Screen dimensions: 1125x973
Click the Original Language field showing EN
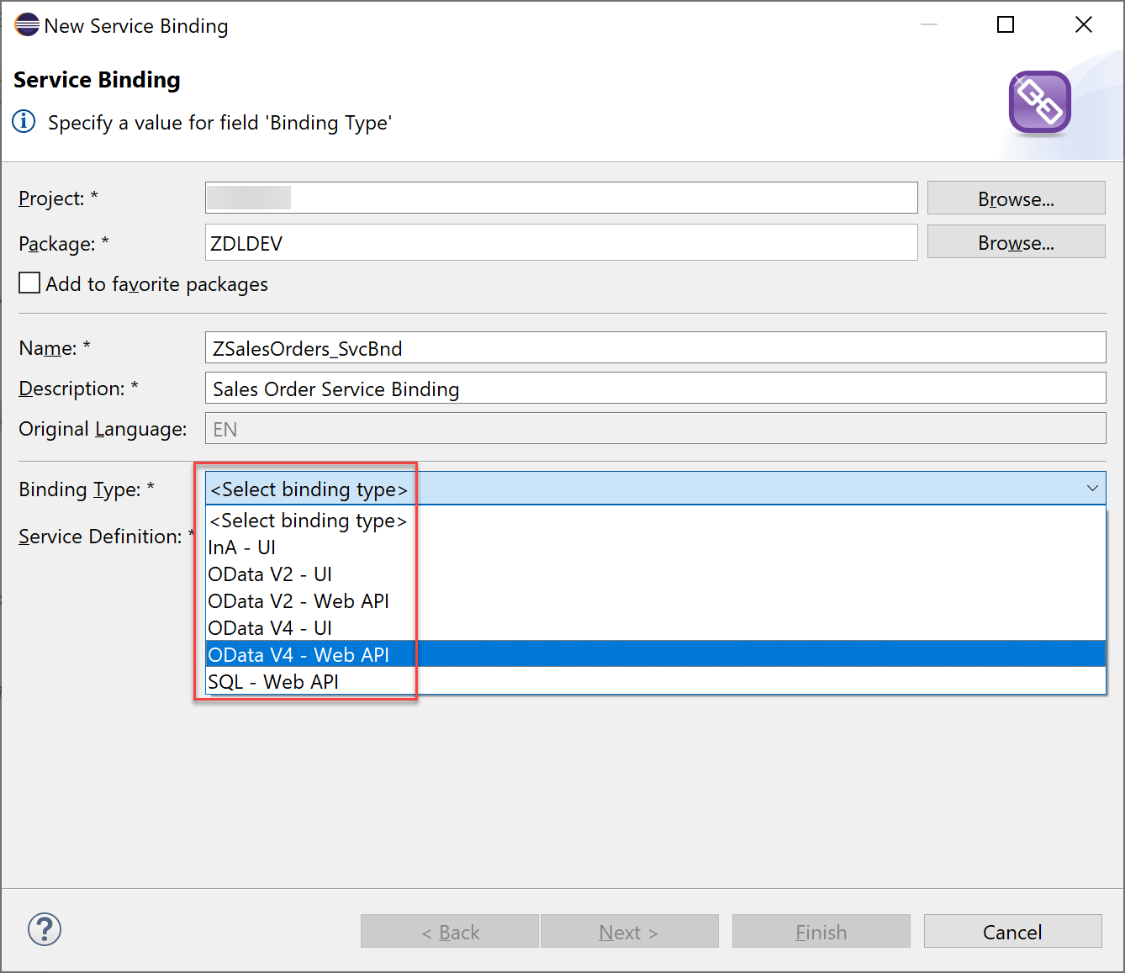tap(655, 429)
